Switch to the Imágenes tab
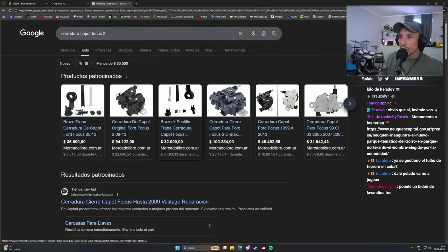 (103, 50)
